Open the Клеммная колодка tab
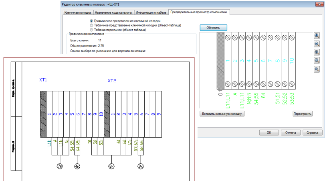Viewport: 325px width, 181px height. tap(78, 12)
